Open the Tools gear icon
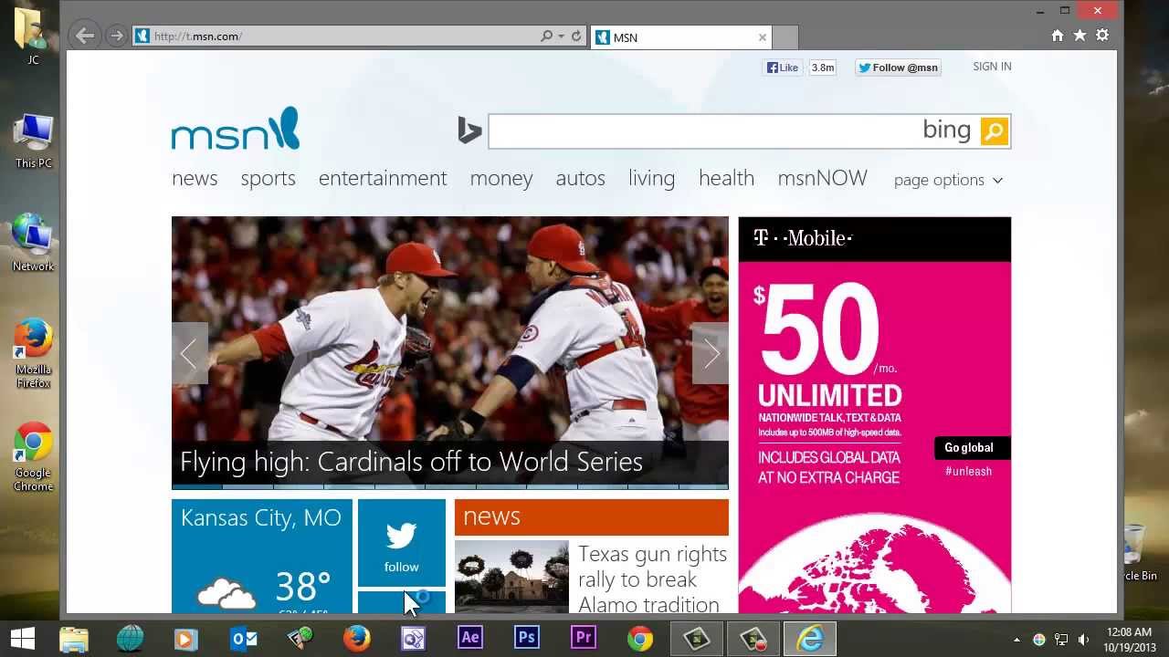The image size is (1169, 657). click(1102, 36)
